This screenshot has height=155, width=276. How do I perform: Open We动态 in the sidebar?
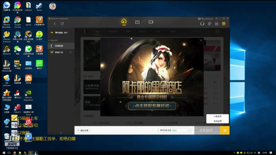(59, 33)
